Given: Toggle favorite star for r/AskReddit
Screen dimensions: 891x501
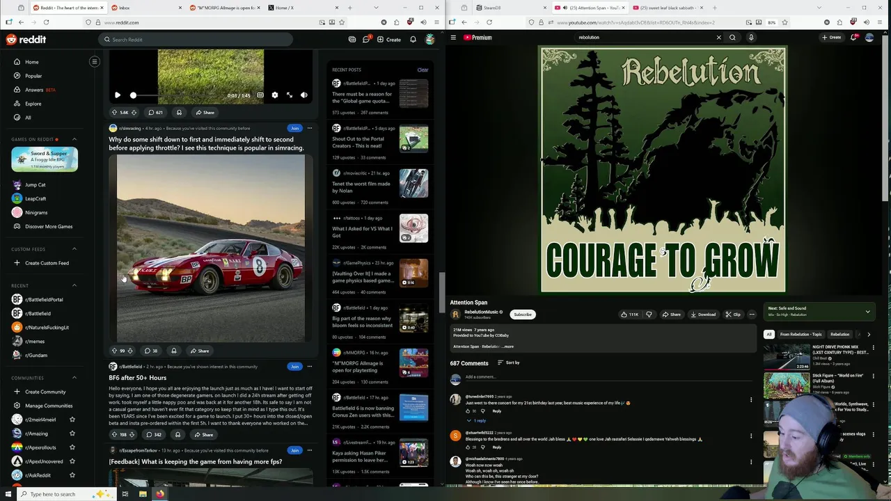Looking at the screenshot, I should pos(72,475).
